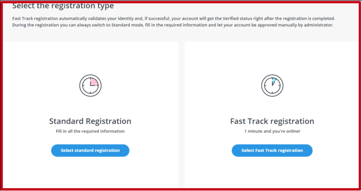The width and height of the screenshot is (362, 191).
Task: Click the Fast Track registration heading
Action: coord(272,121)
